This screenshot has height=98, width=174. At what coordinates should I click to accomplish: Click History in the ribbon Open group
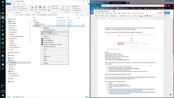[x=68, y=10]
